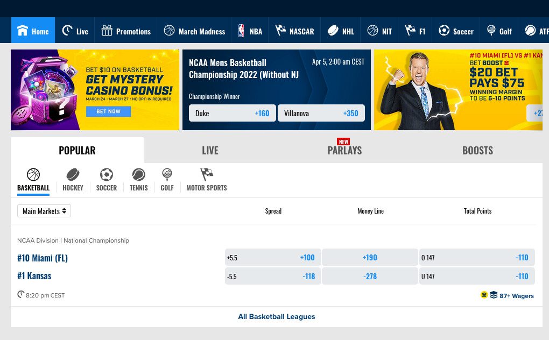Select the Basketball sport filter icon
Screen dimensions: 549x340
33,174
